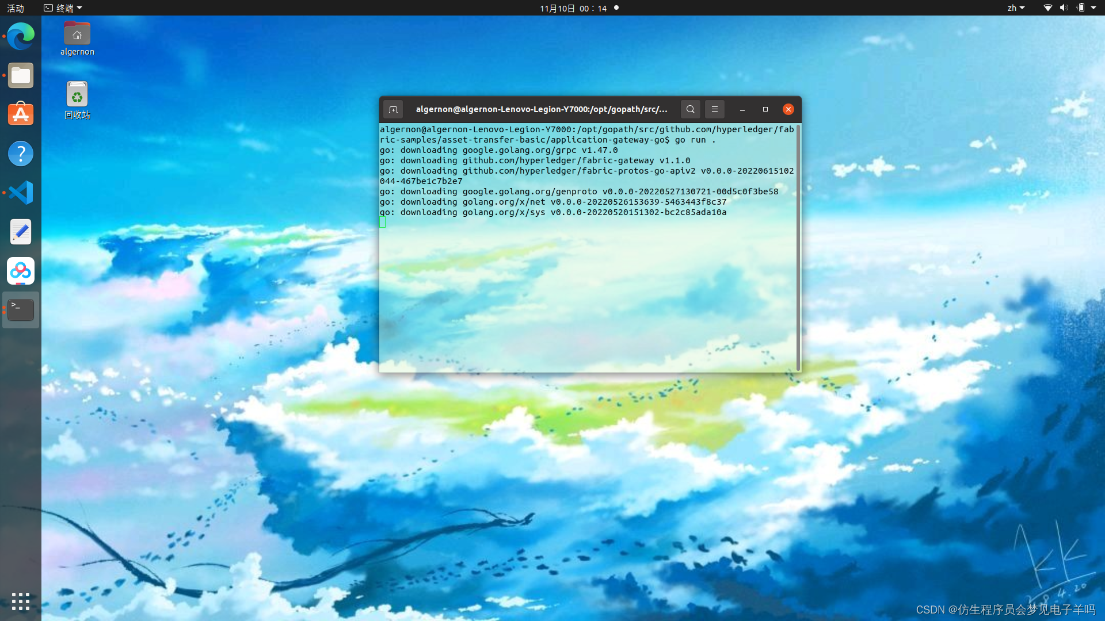Open the system status menu arrow

pos(1093,8)
